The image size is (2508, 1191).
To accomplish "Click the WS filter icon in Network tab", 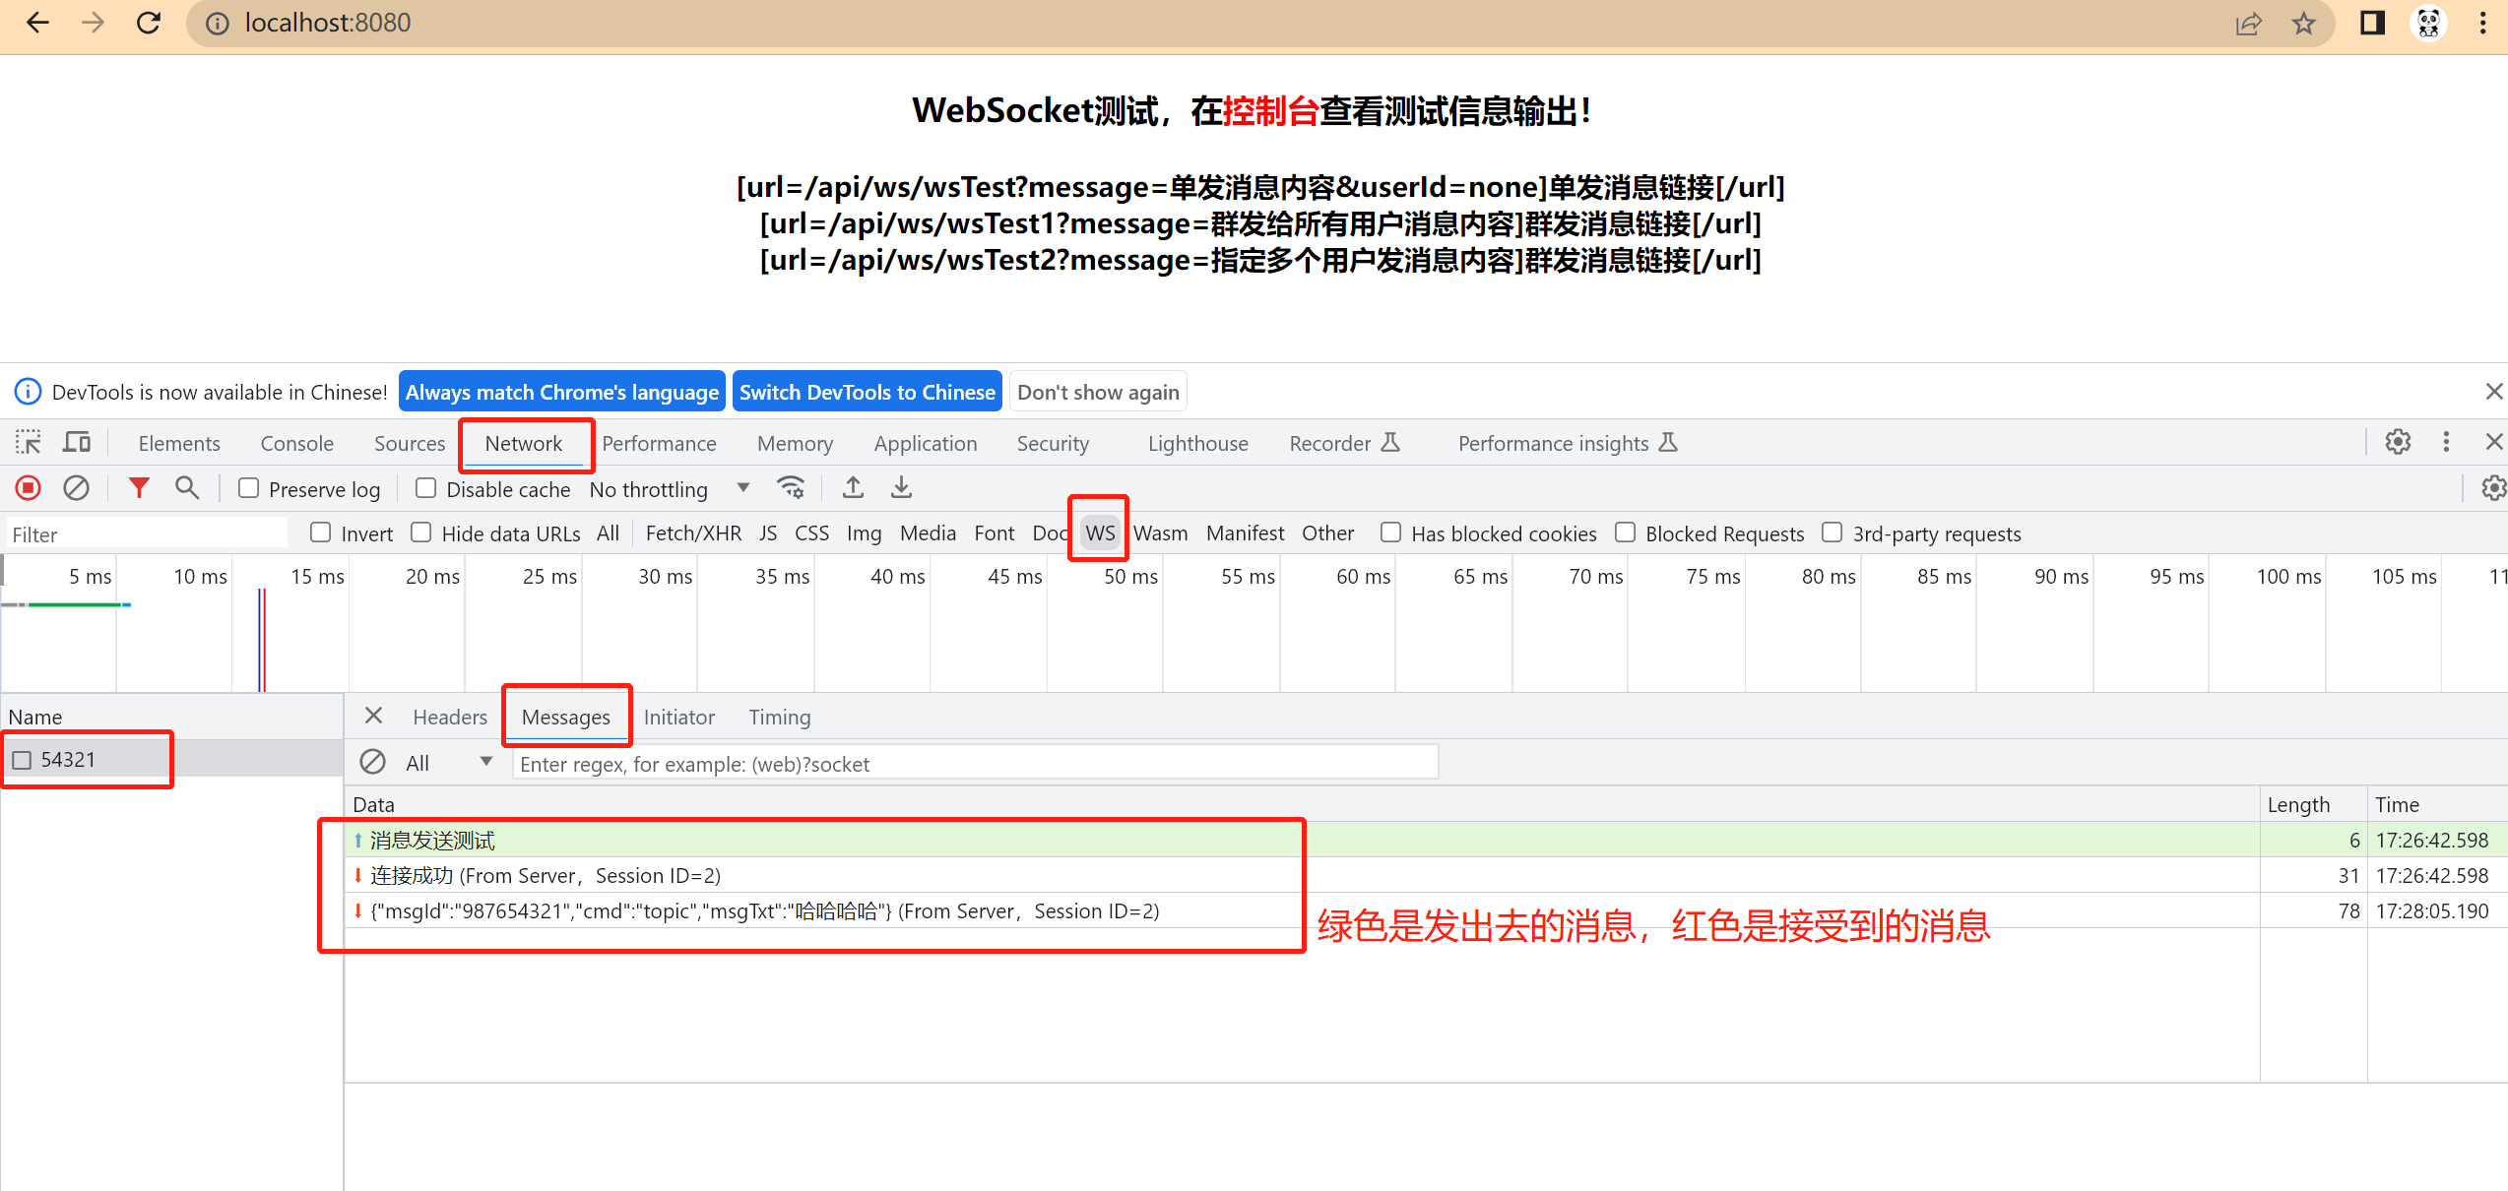I will (x=1097, y=533).
